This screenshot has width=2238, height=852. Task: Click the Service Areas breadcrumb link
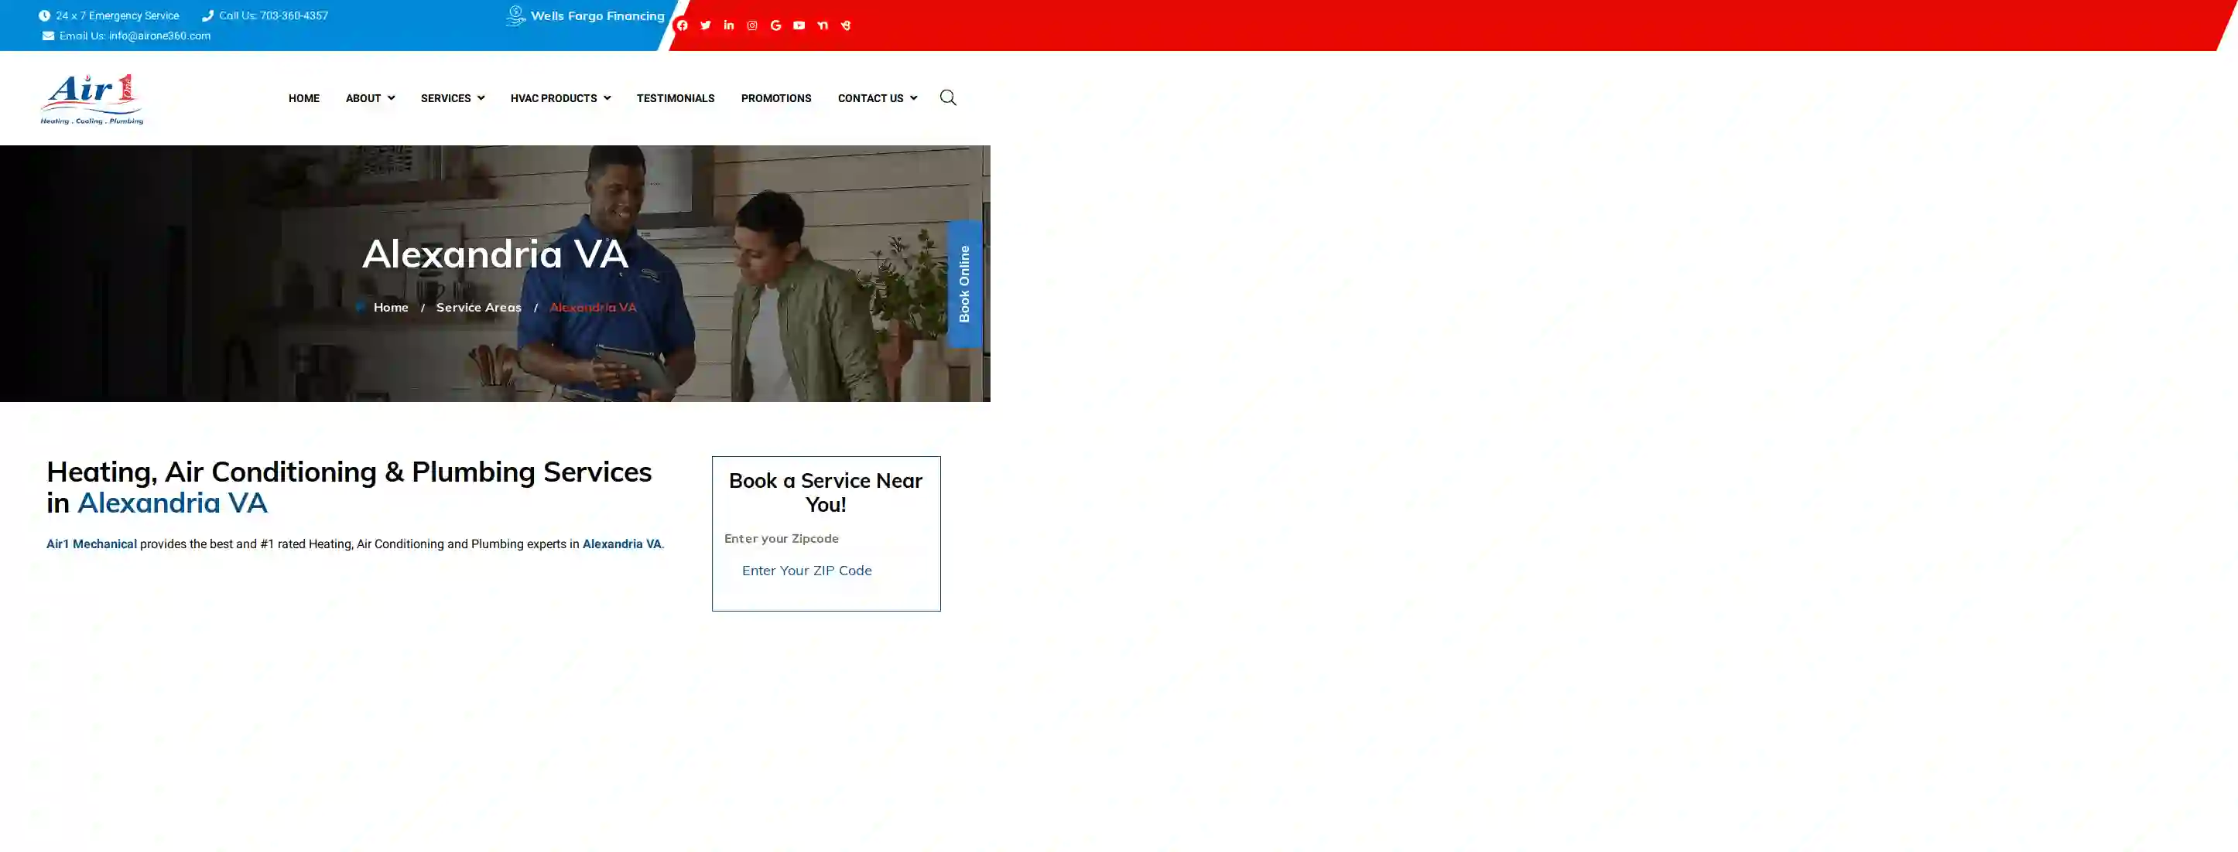coord(478,305)
